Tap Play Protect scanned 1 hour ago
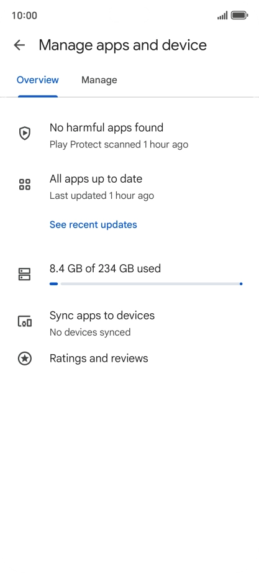The width and height of the screenshot is (259, 573). (119, 145)
